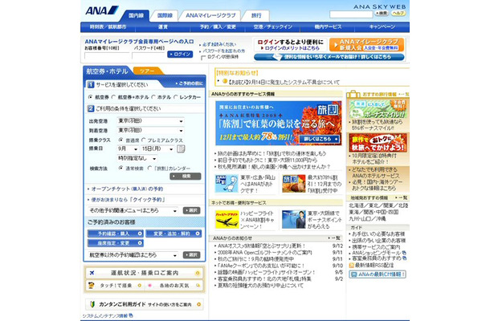Click the header site search field
This screenshot has width=490, height=321.
click(x=351, y=14)
